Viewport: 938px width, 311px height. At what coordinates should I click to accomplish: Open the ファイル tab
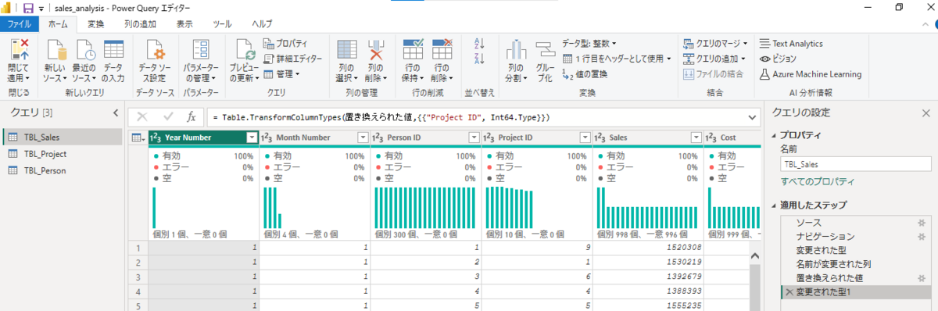[20, 24]
